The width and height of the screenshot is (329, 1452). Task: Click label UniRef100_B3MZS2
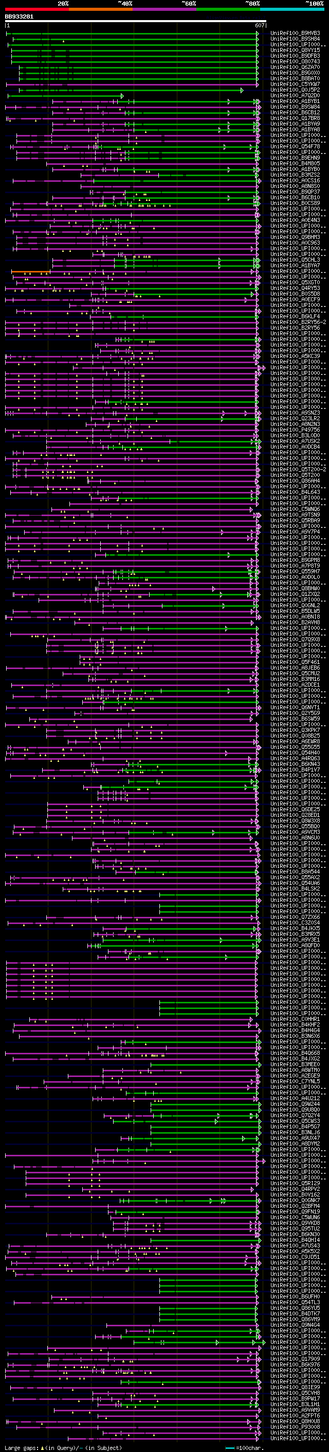pos(295,175)
